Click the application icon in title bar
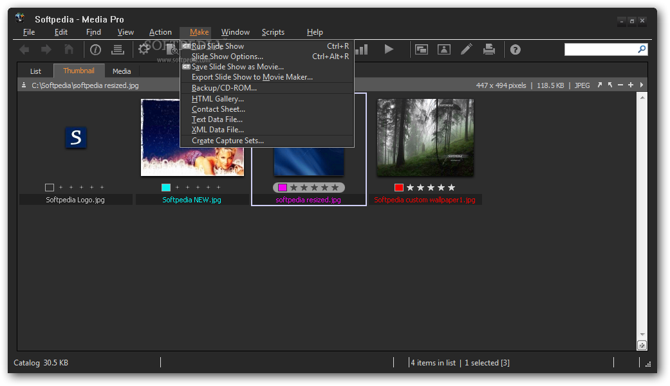670x386 pixels. [20, 18]
